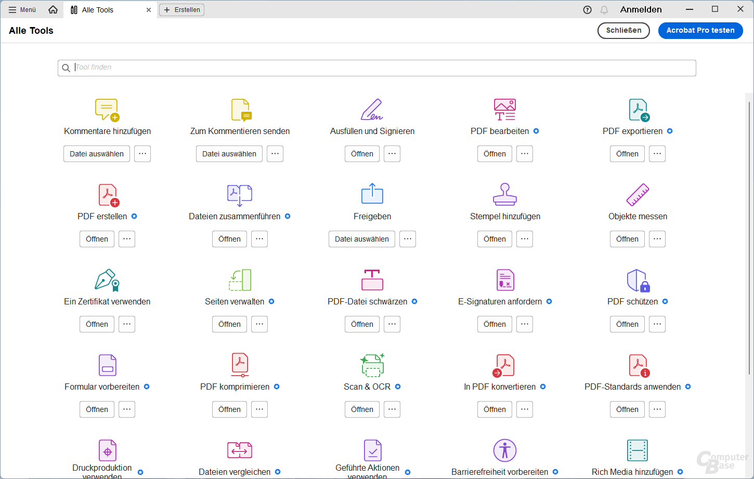Click the PDF komprimieren icon

[240, 365]
